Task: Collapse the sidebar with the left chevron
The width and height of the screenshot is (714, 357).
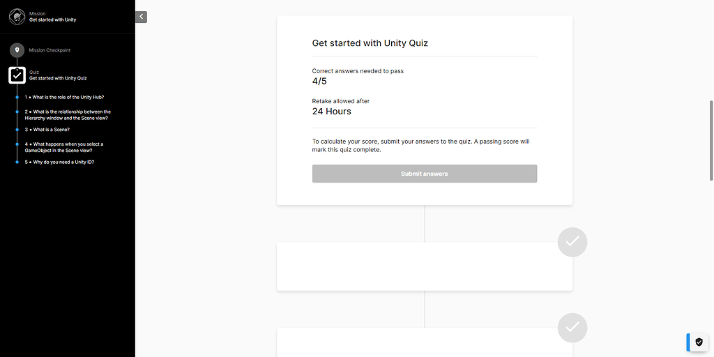Action: click(141, 17)
